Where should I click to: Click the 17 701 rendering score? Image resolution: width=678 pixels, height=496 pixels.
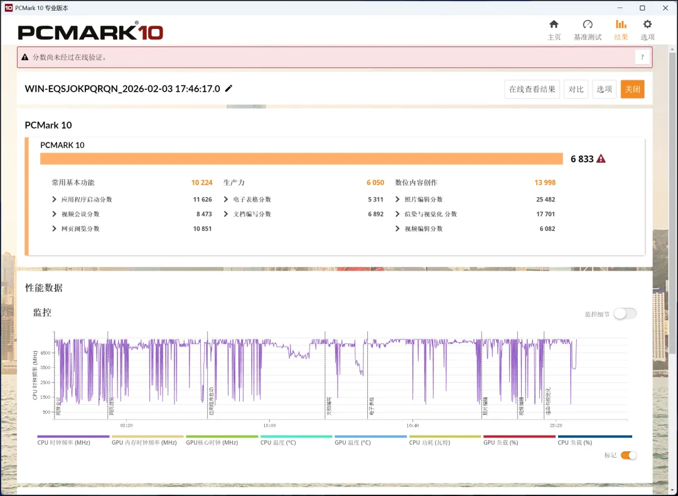pos(546,214)
